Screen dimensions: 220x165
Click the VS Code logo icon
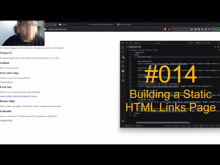coord(122,43)
